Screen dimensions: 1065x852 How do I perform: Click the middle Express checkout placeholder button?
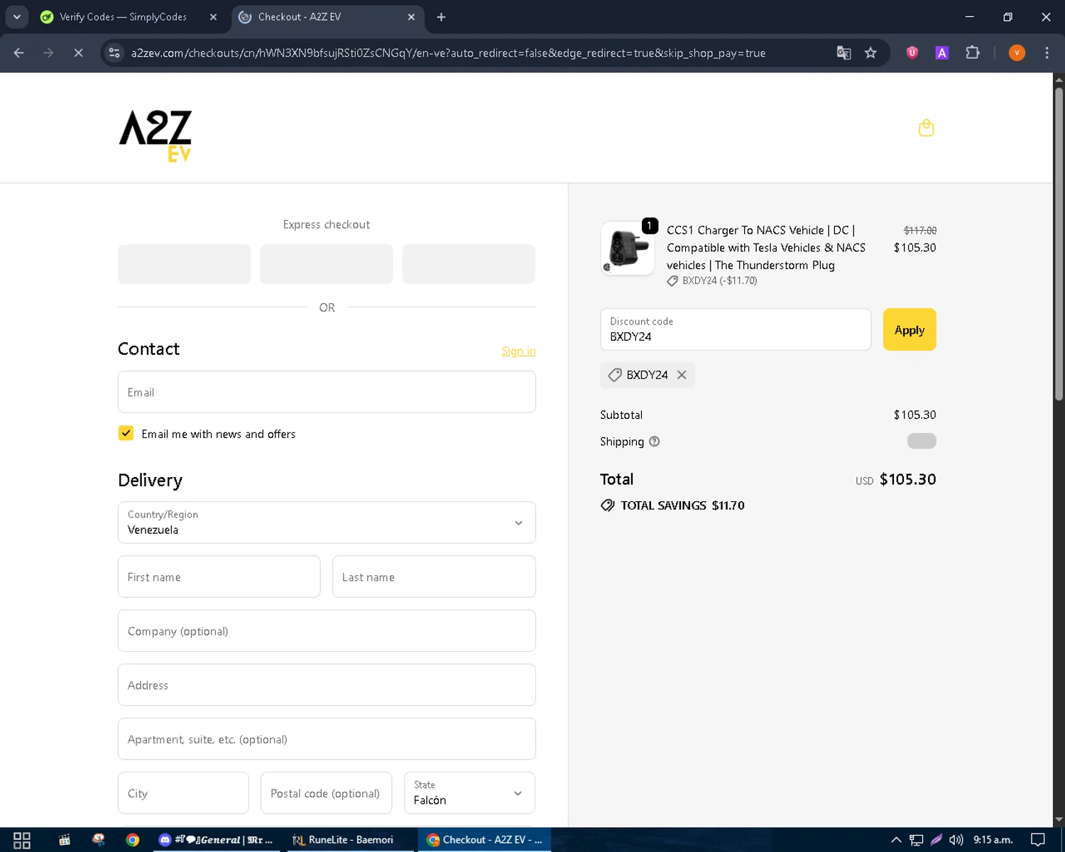(326, 264)
